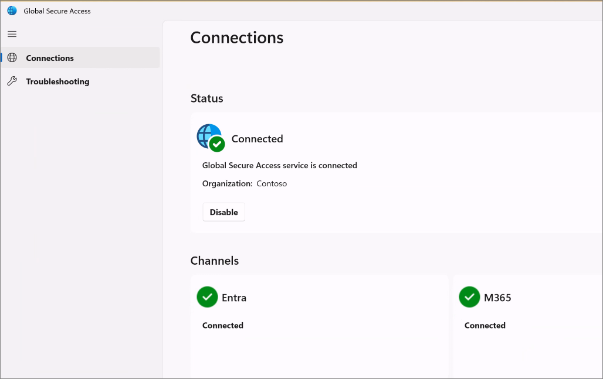The height and width of the screenshot is (379, 603).
Task: Open the hamburger navigation menu
Action: click(12, 34)
